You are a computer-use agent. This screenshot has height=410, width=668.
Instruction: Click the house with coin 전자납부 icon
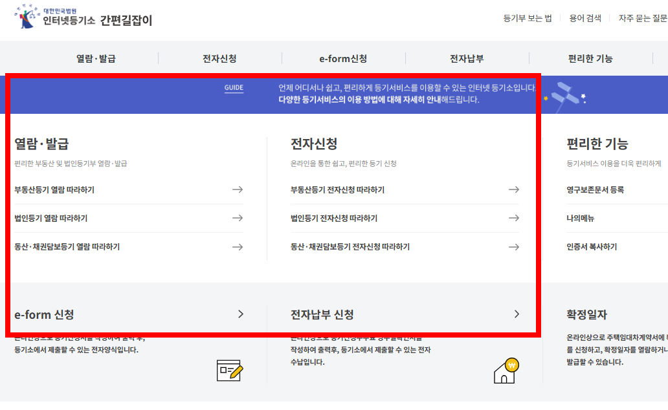pos(504,372)
